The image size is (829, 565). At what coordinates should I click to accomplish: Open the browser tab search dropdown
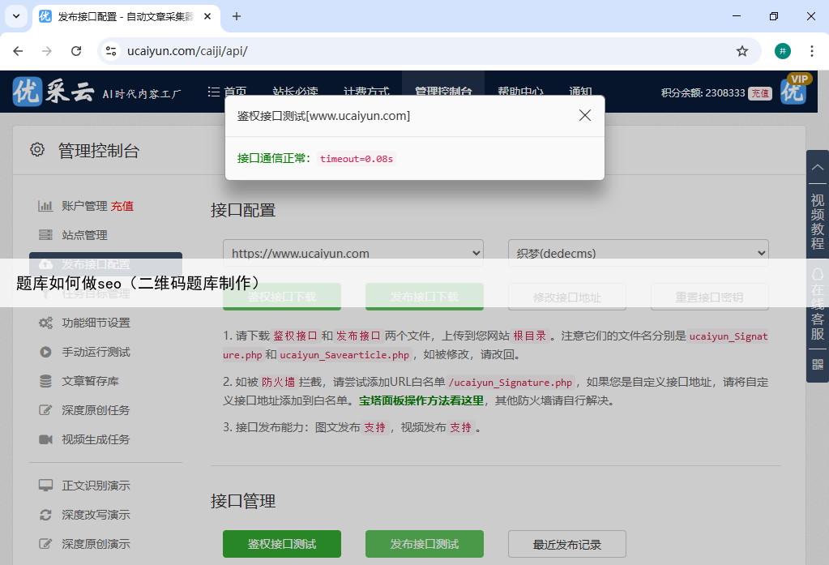click(16, 16)
